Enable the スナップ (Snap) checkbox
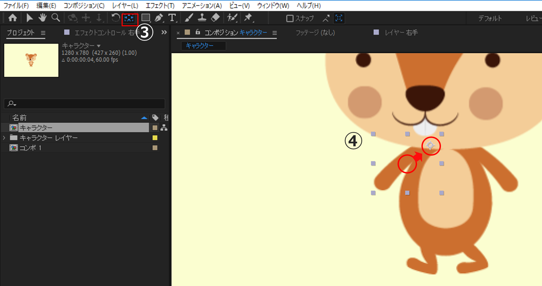 pyautogui.click(x=290, y=19)
